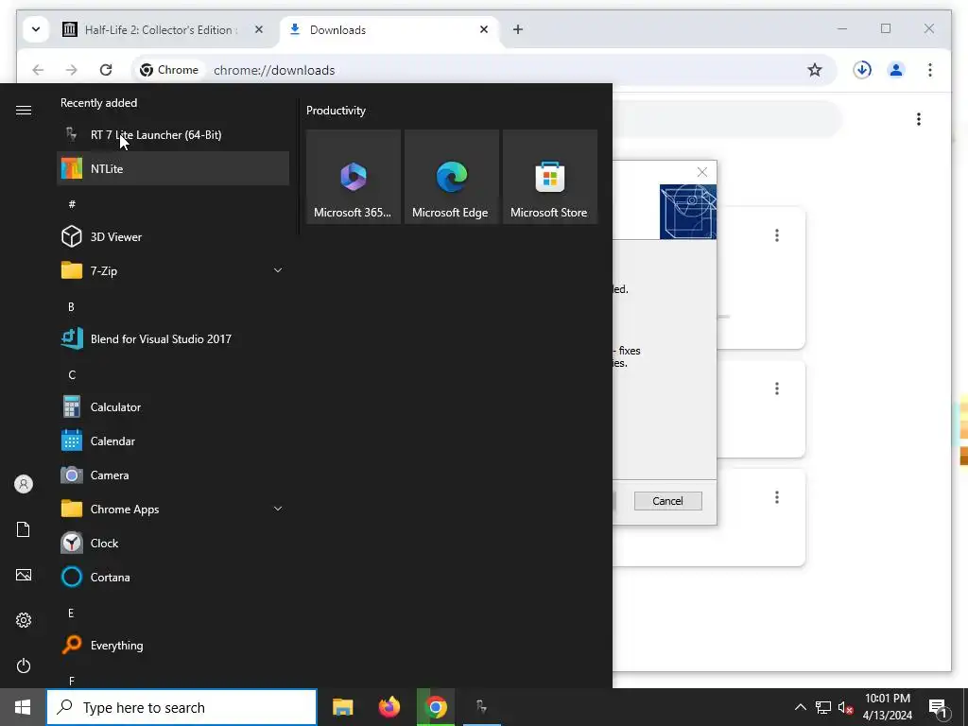This screenshot has width=968, height=726.
Task: Open Microsoft 365 tile
Action: coord(354,177)
